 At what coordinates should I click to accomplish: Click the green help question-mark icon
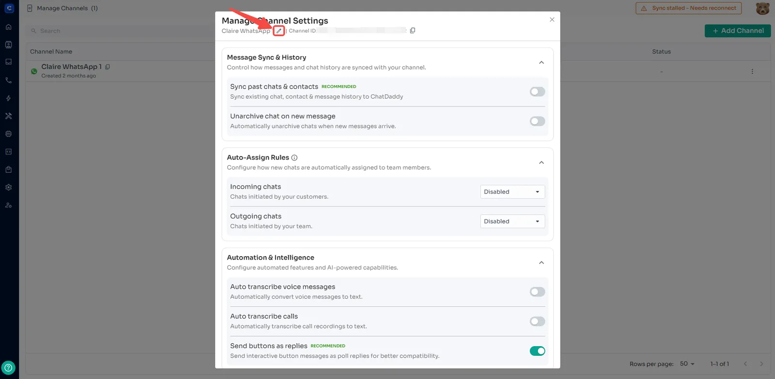point(9,367)
